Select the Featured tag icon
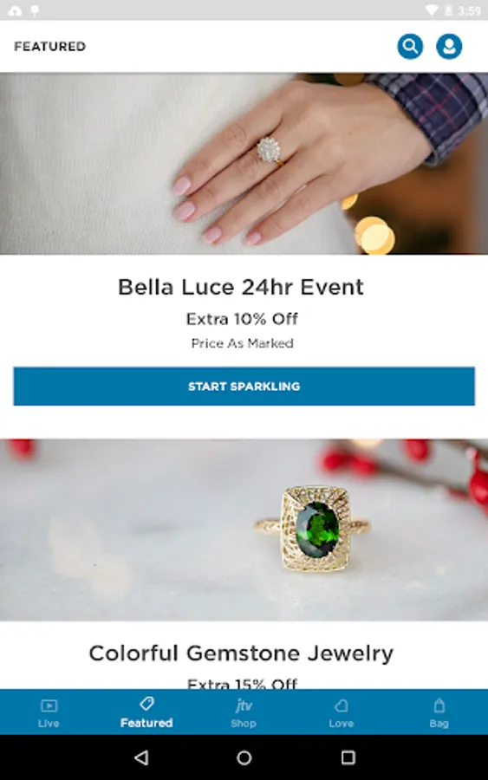Viewport: 488px width, 780px height. click(x=146, y=704)
